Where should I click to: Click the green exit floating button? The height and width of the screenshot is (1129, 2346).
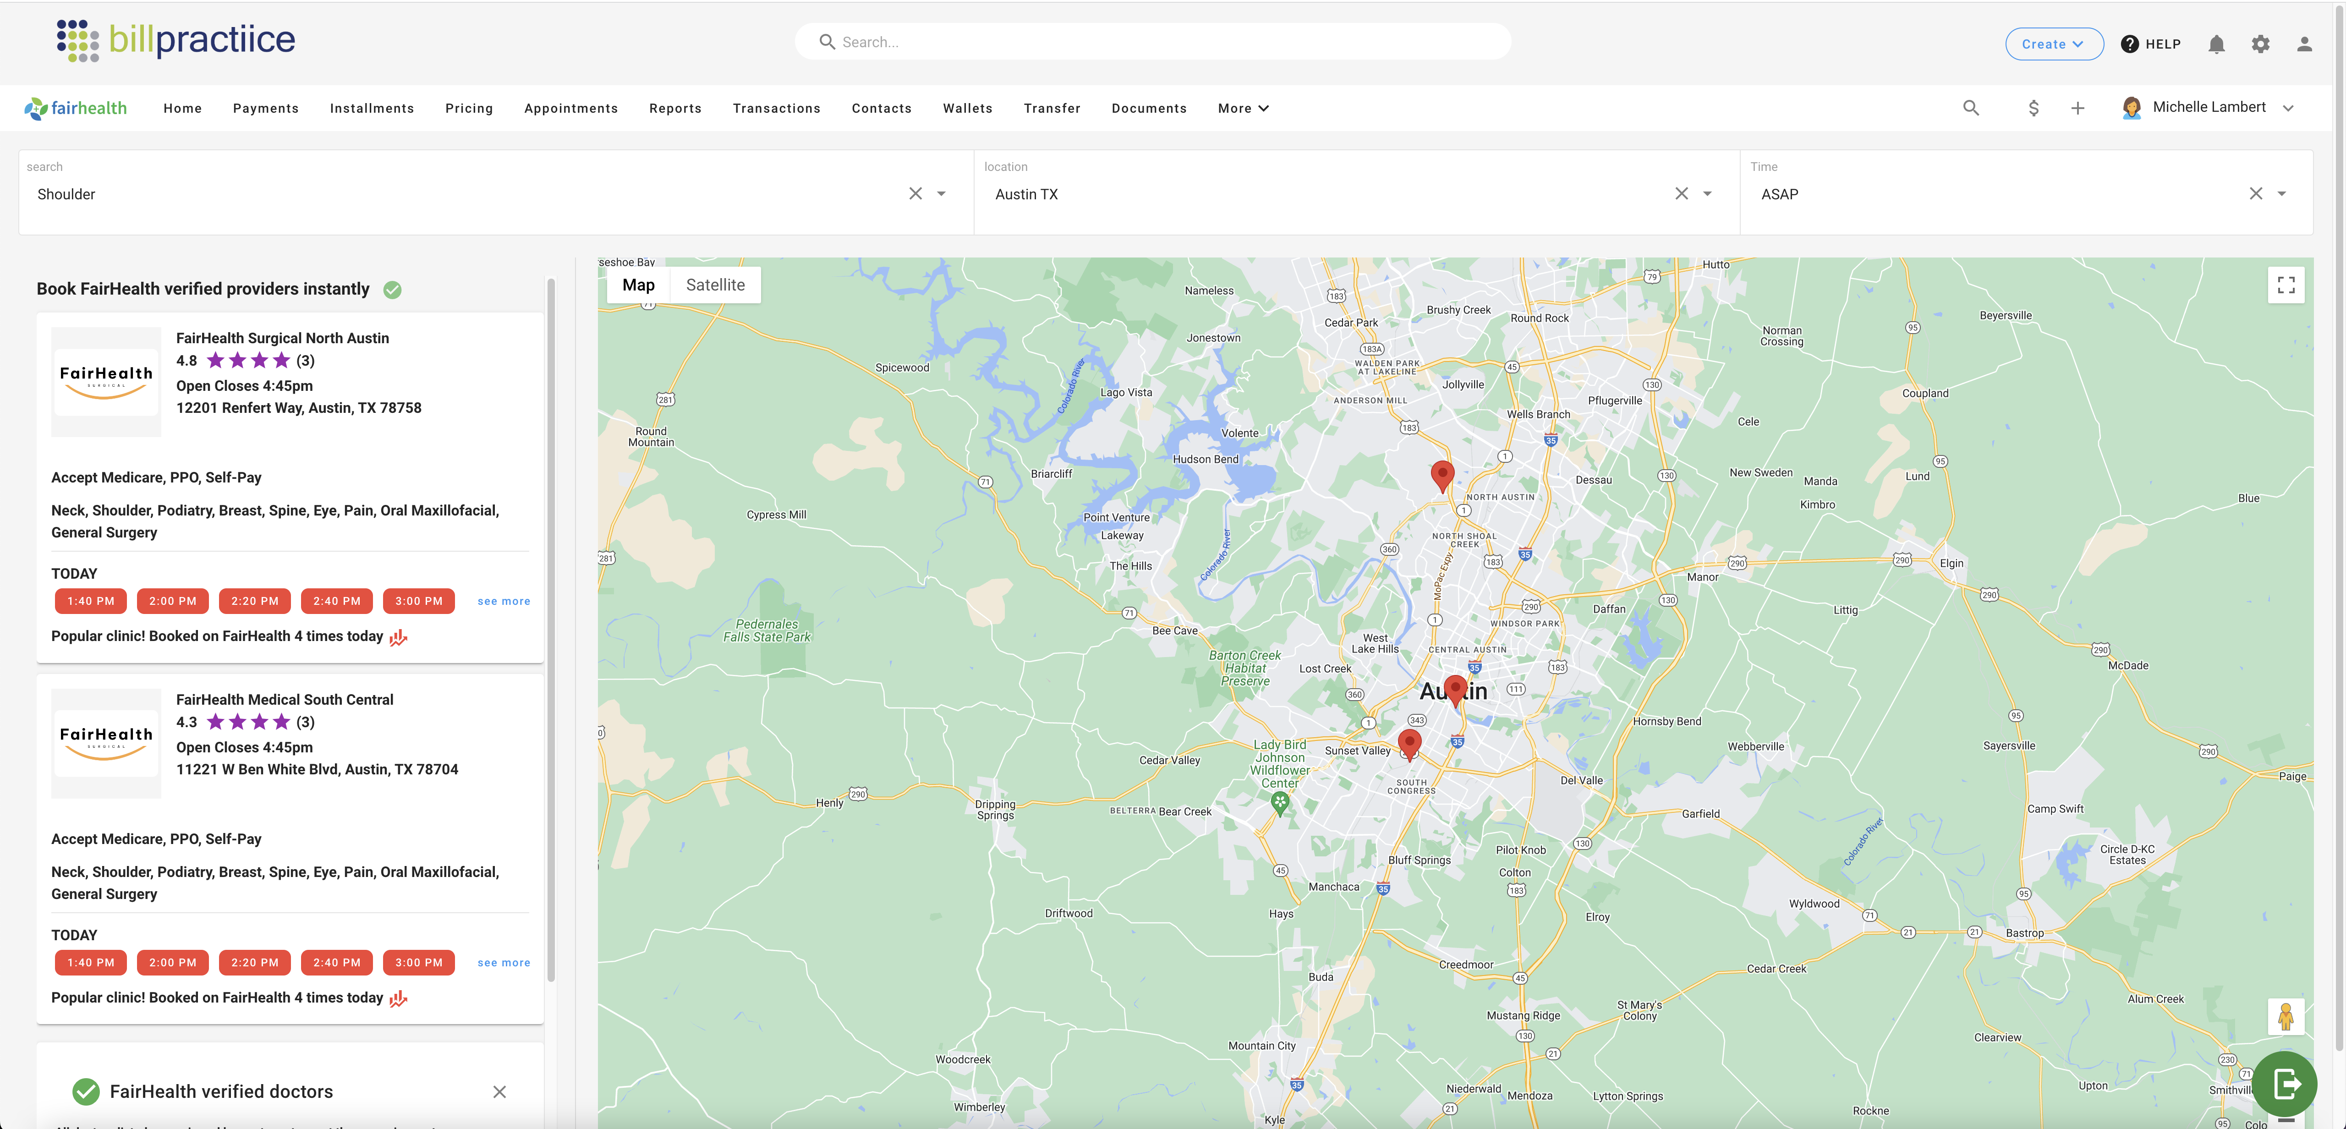pos(2285,1084)
